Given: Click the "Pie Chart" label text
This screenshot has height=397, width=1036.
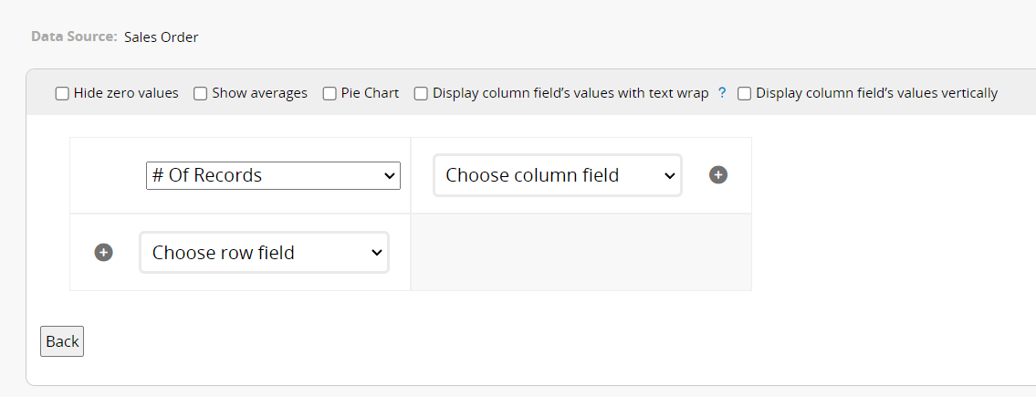Looking at the screenshot, I should (x=370, y=93).
